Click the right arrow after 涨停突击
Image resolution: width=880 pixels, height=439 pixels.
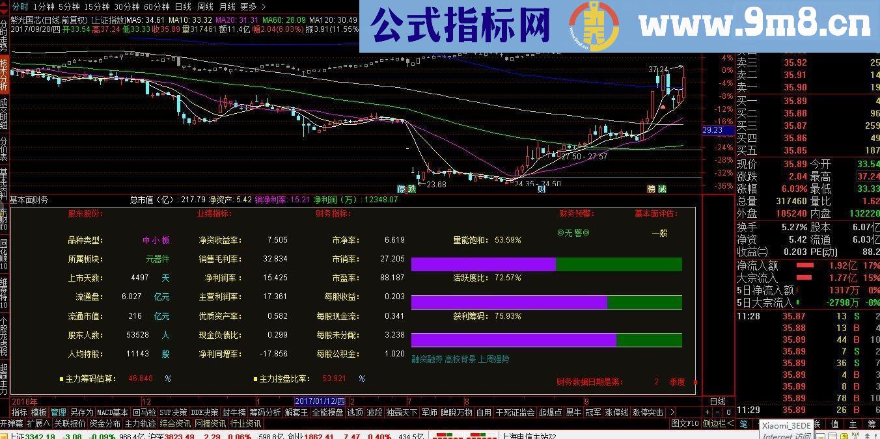(x=671, y=412)
